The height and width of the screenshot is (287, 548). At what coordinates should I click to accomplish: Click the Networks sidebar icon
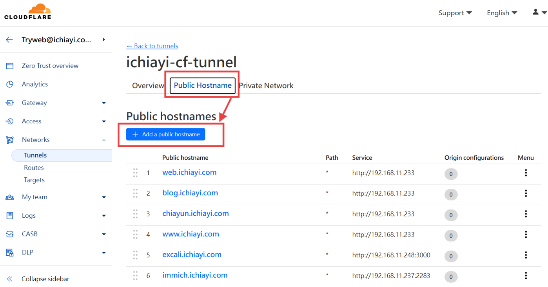pos(10,140)
